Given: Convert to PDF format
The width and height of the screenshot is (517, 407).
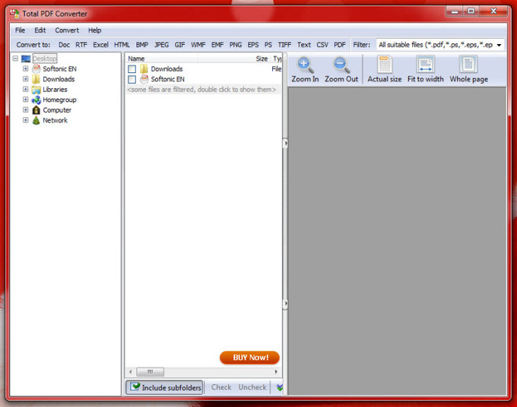Looking at the screenshot, I should 340,45.
